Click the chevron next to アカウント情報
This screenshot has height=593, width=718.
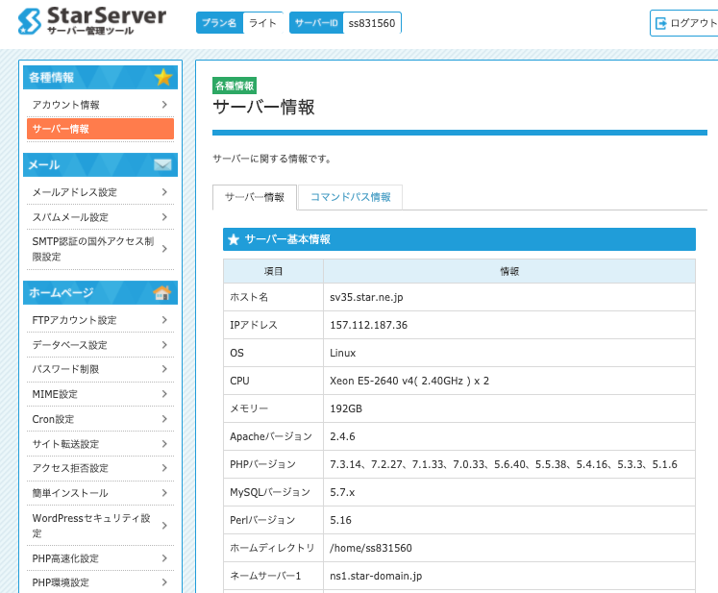164,105
